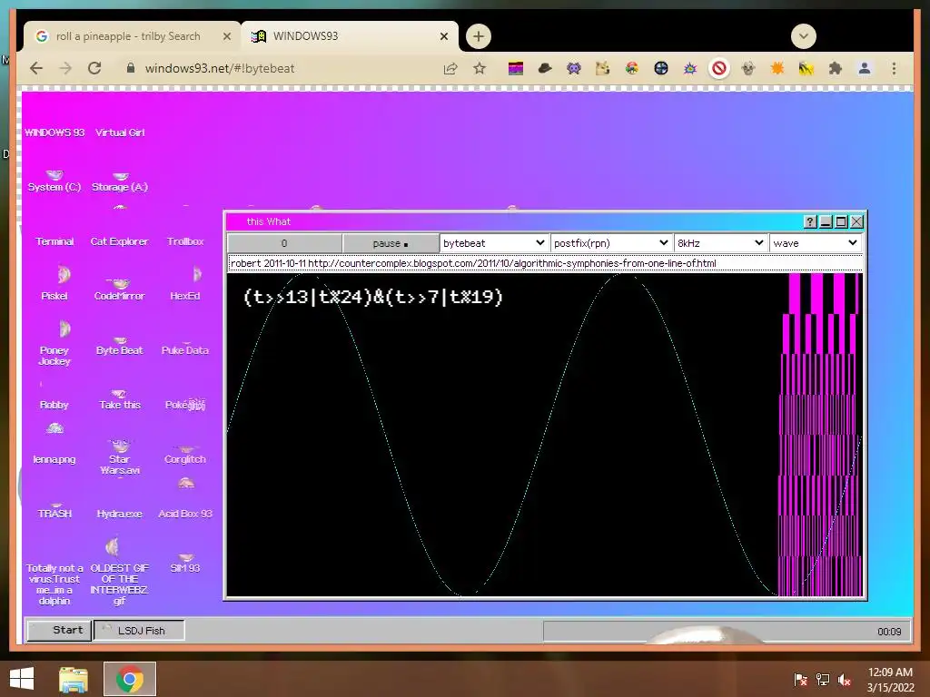Viewport: 930px width, 697px height.
Task: Open the Robby desktop icon
Action: pyautogui.click(x=54, y=405)
